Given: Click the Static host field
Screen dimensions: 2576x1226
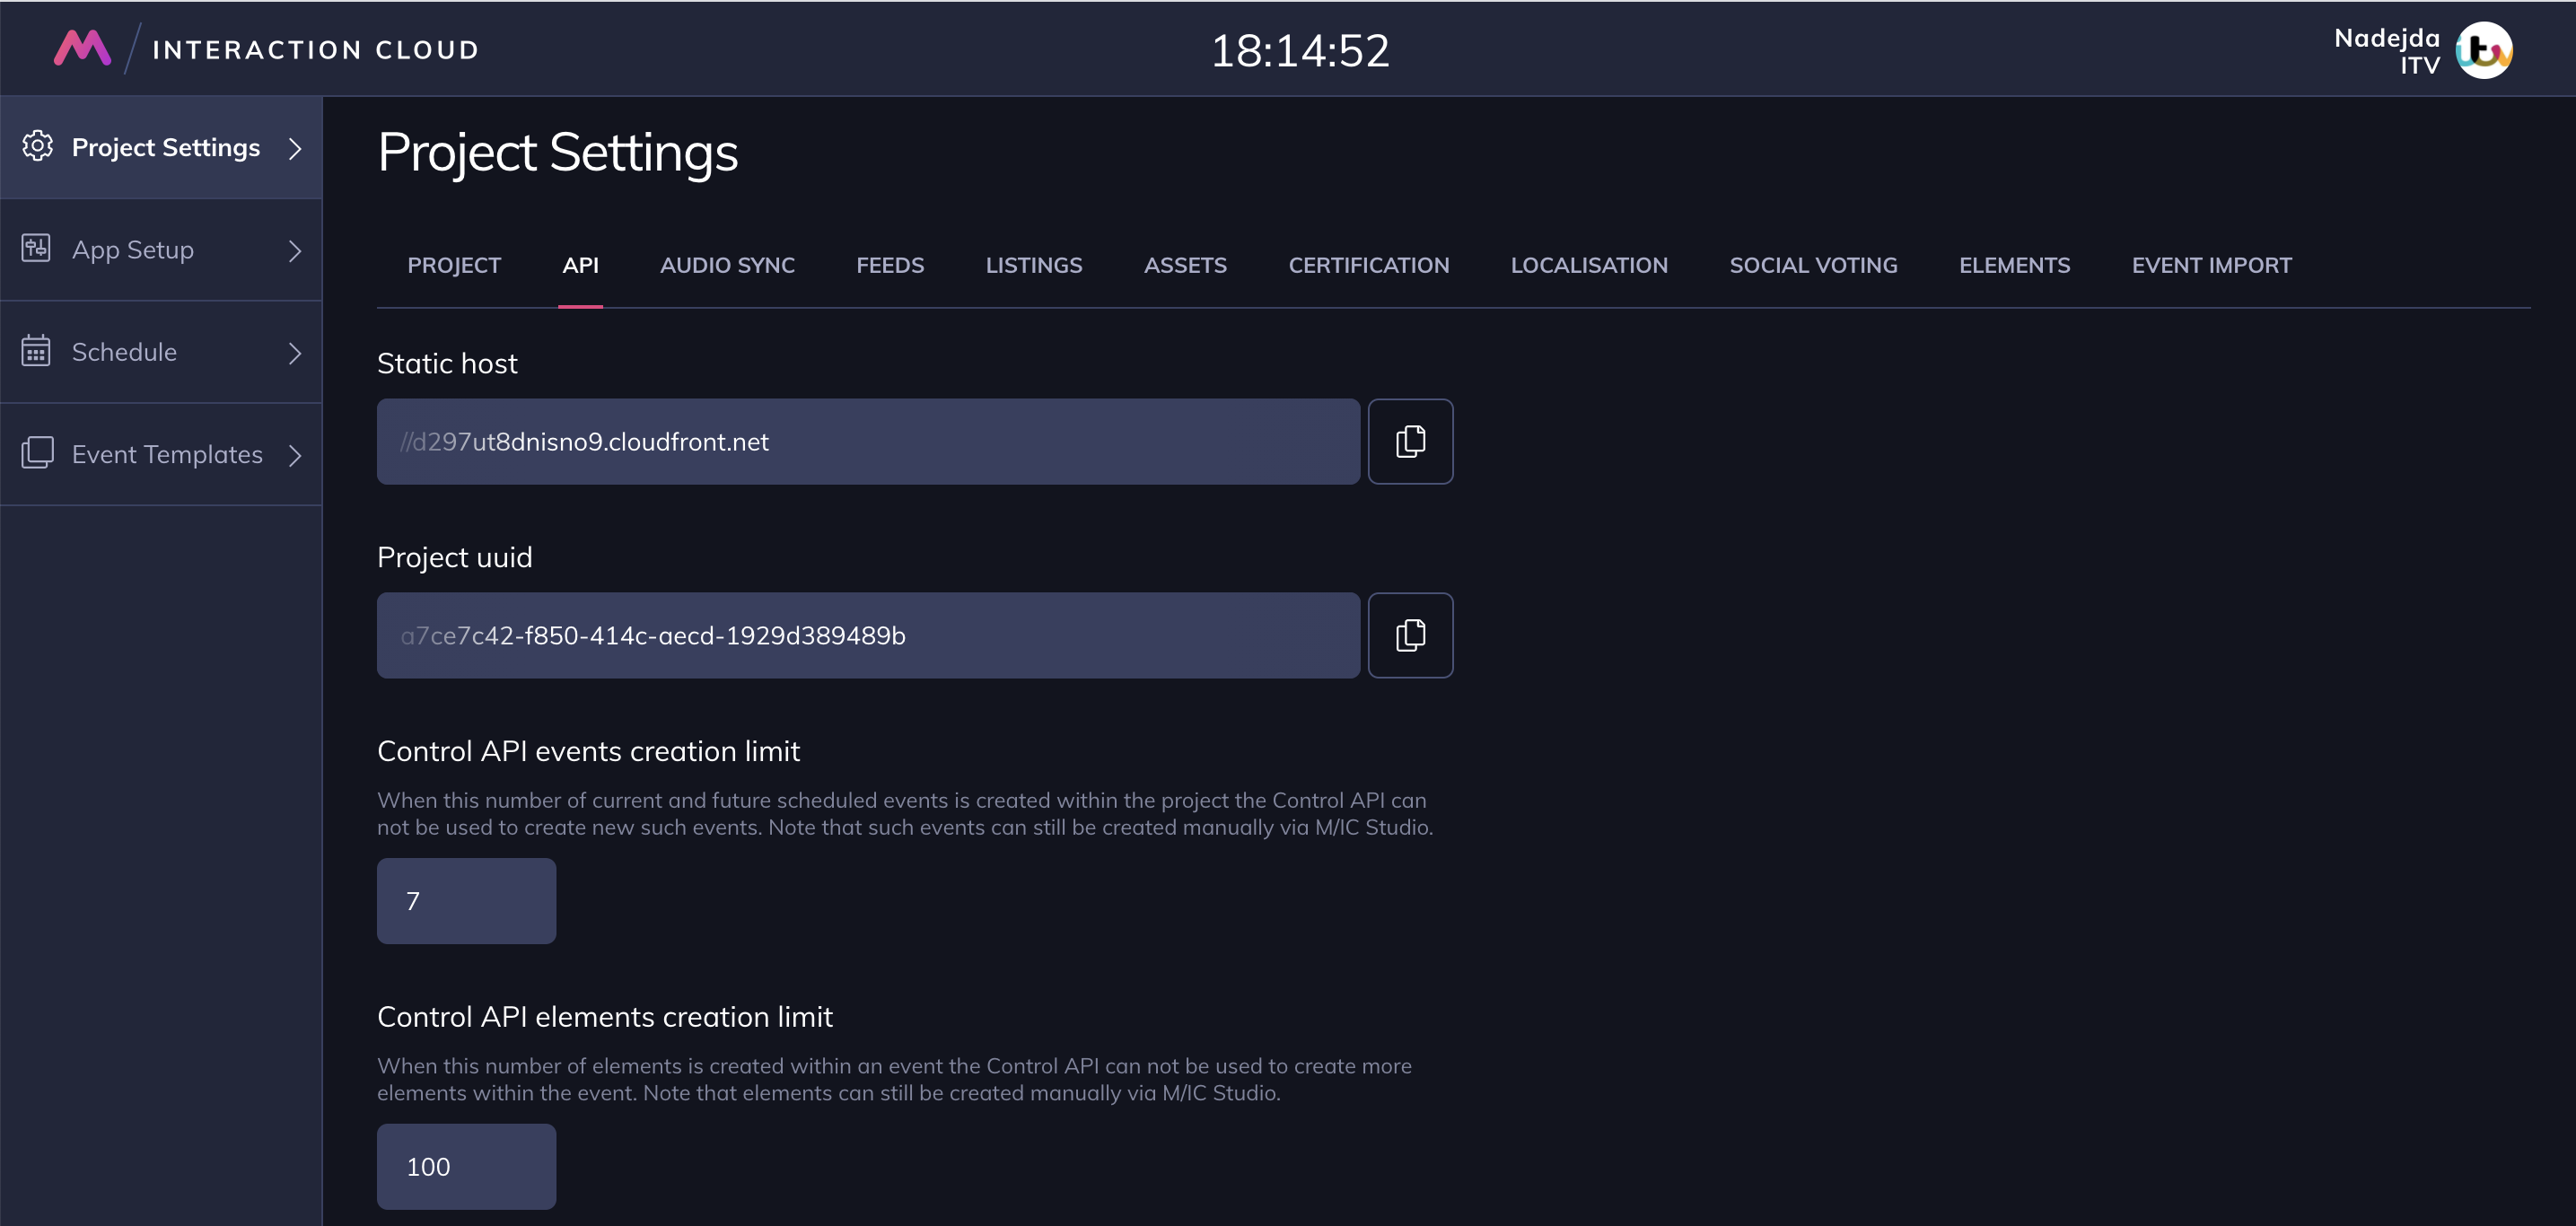Looking at the screenshot, I should [868, 441].
